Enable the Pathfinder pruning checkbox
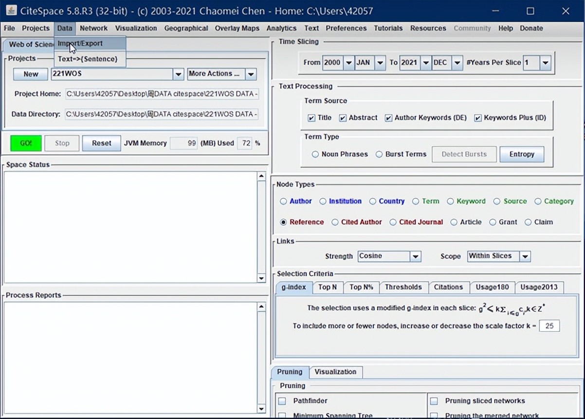The height and width of the screenshot is (419, 585). tap(282, 401)
